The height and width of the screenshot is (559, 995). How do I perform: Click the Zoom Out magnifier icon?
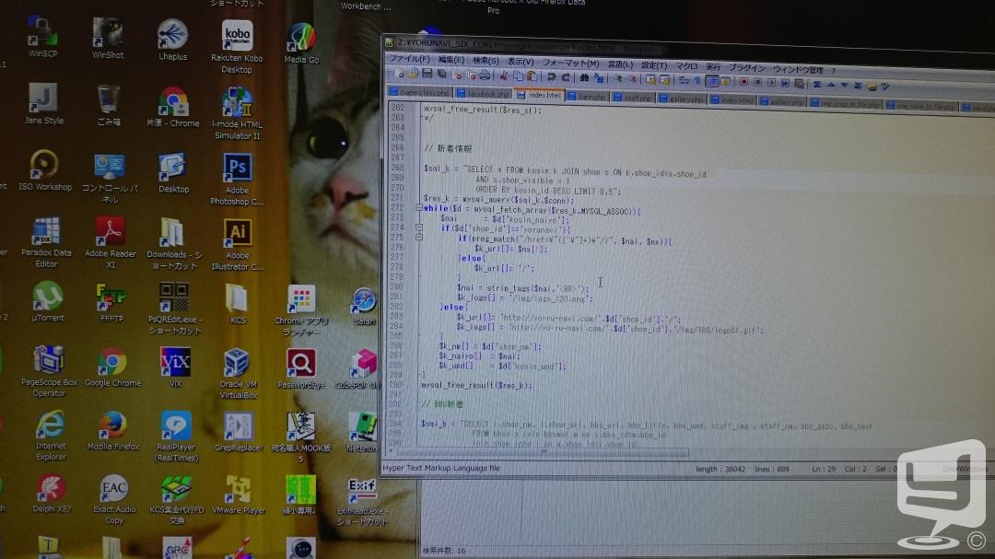pos(632,78)
